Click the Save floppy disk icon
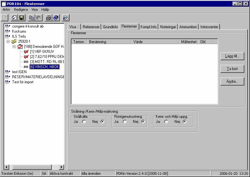Screen dimensions: 250x177 click(22, 18)
